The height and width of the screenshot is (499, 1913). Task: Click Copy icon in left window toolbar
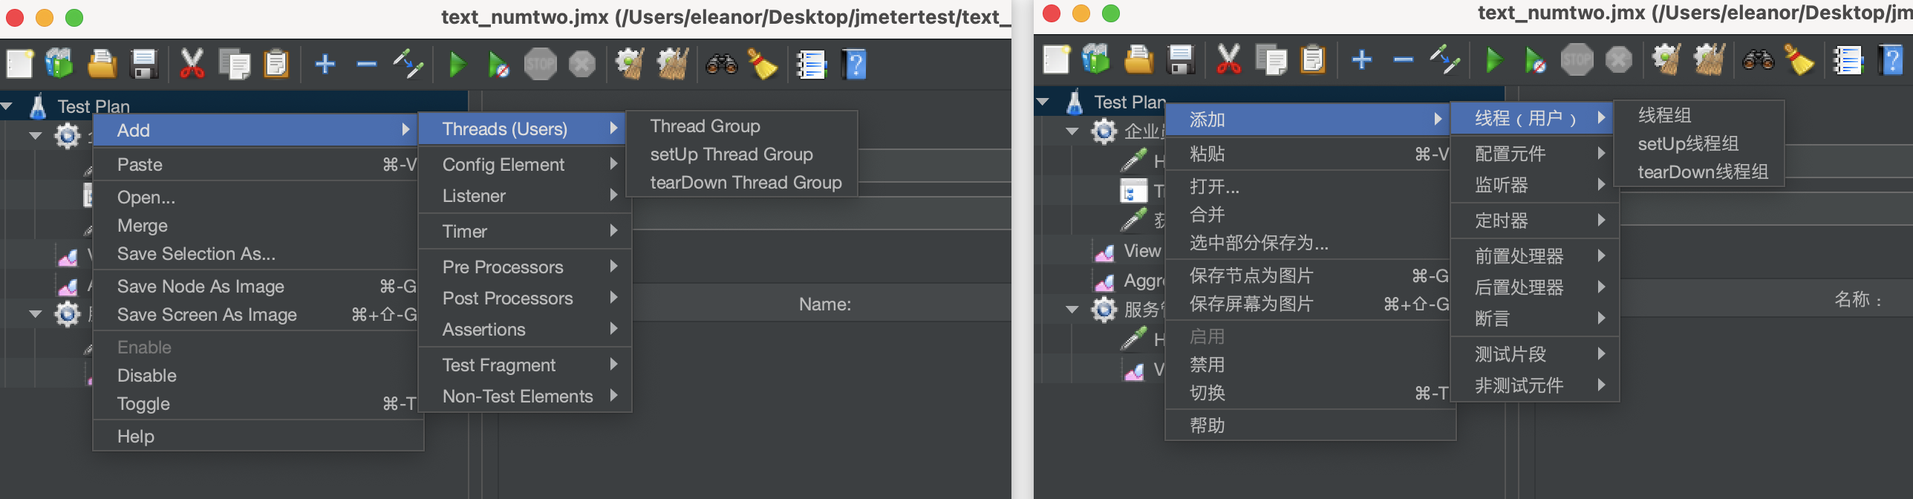(235, 64)
